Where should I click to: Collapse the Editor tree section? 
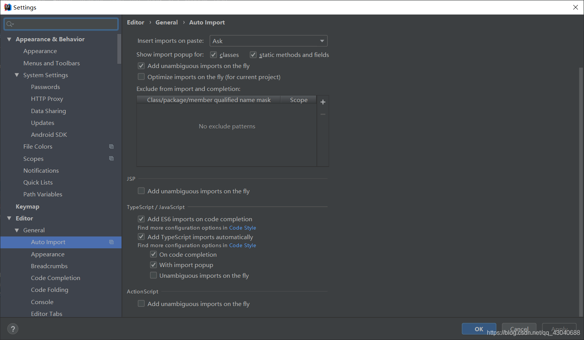[x=9, y=218]
